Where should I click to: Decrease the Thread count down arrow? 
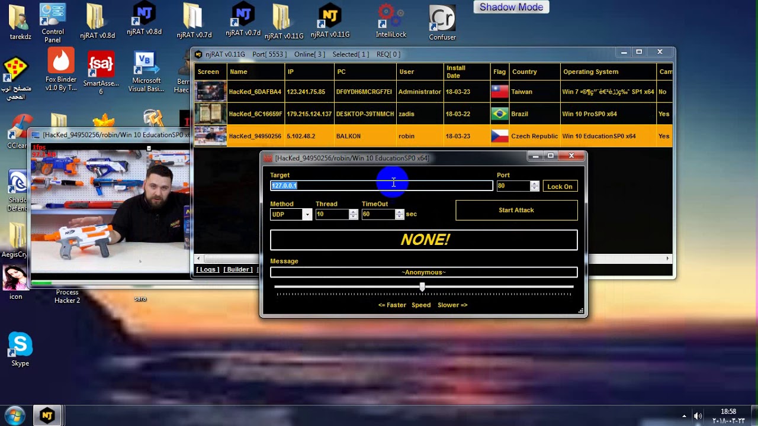click(x=354, y=217)
